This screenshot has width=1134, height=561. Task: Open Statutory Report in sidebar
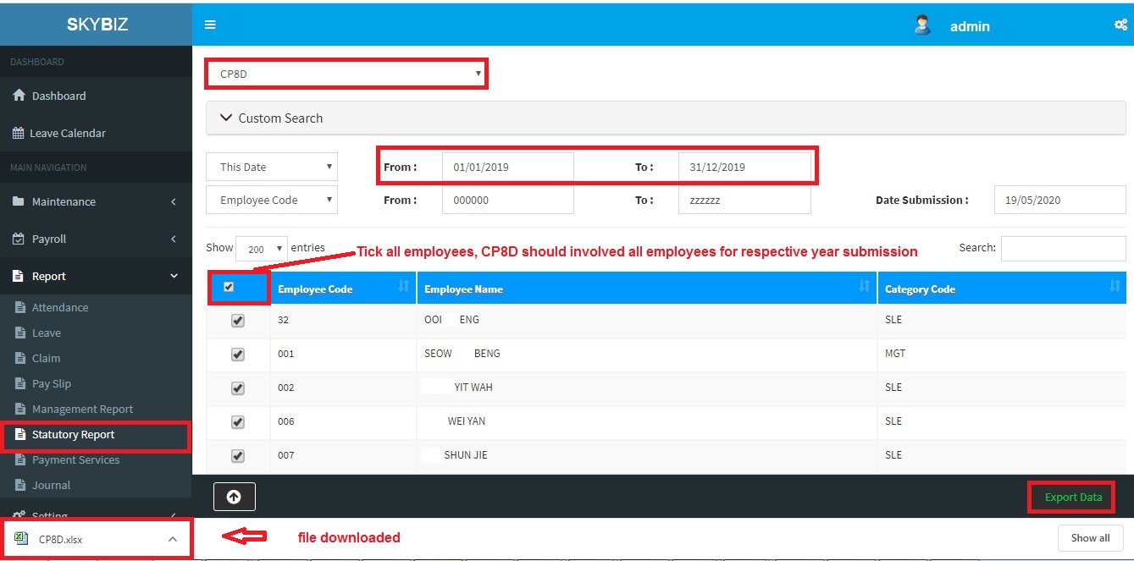(x=73, y=435)
